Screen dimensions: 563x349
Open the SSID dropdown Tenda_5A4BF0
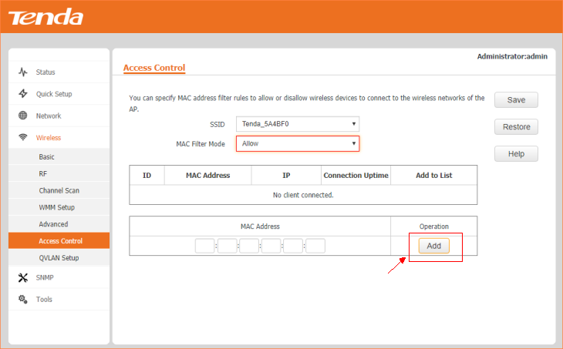pyautogui.click(x=298, y=124)
